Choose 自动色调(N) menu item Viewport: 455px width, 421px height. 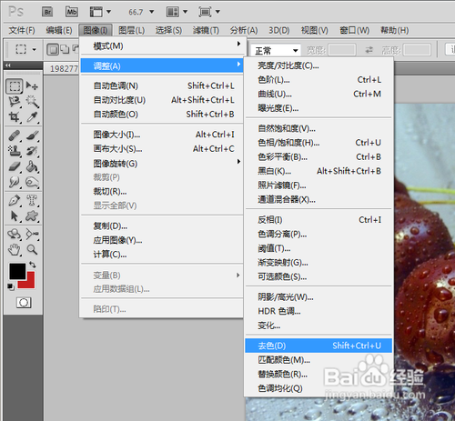point(162,85)
